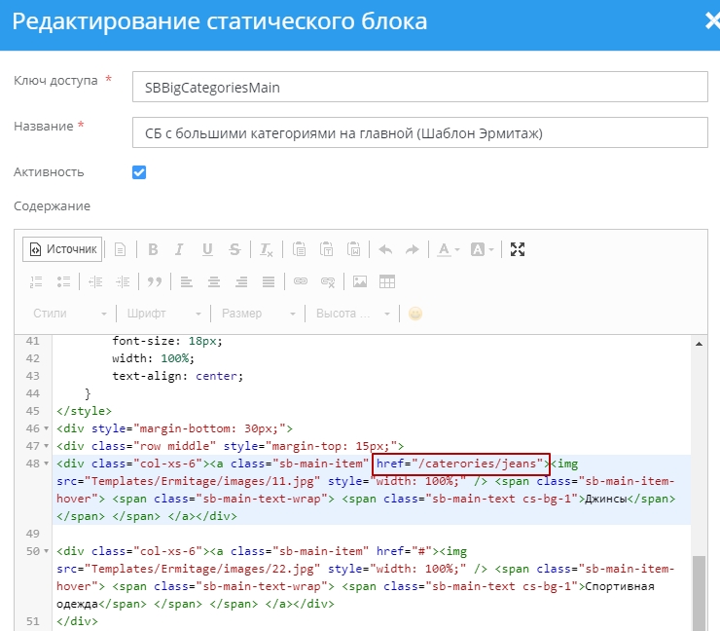Click the Undo arrow icon
Screen dimensions: 720x631
[385, 249]
